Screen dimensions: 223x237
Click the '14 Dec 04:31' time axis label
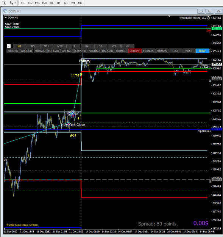click(141, 232)
